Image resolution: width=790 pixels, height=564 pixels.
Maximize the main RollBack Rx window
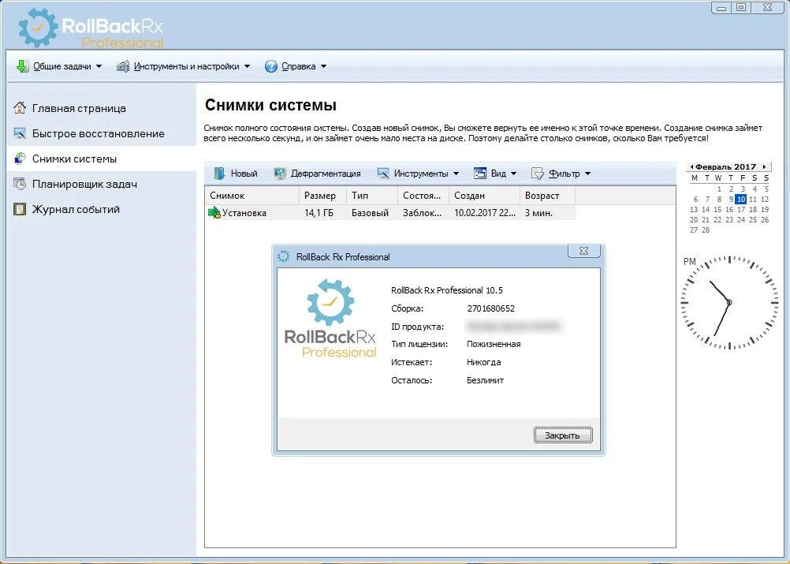741,8
